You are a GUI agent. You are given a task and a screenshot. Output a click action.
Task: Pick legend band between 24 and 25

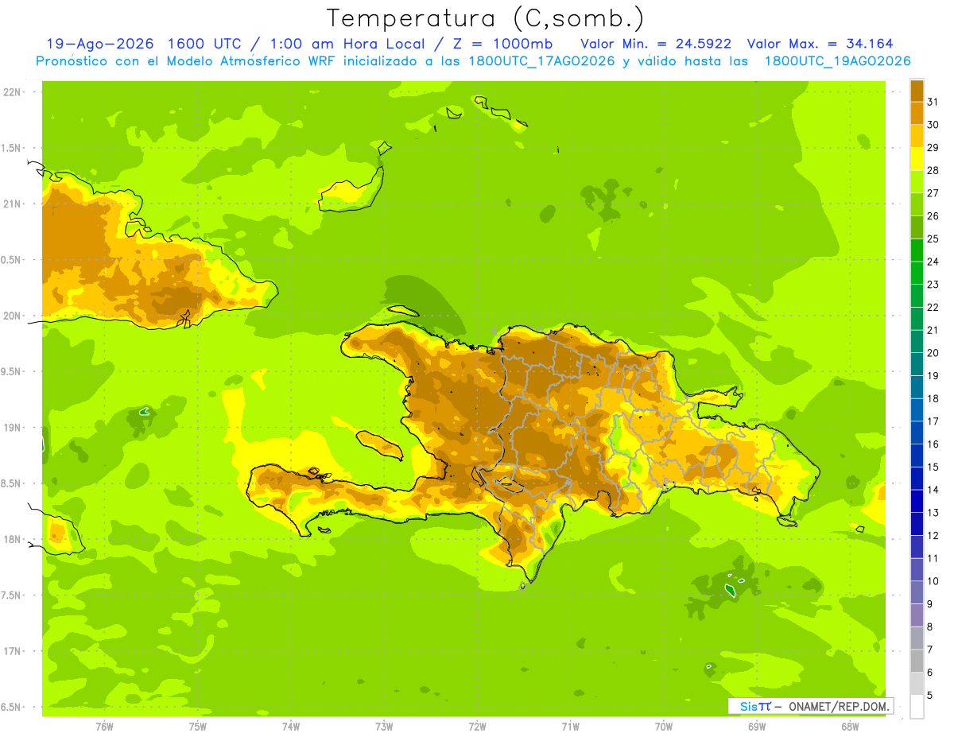tap(917, 250)
